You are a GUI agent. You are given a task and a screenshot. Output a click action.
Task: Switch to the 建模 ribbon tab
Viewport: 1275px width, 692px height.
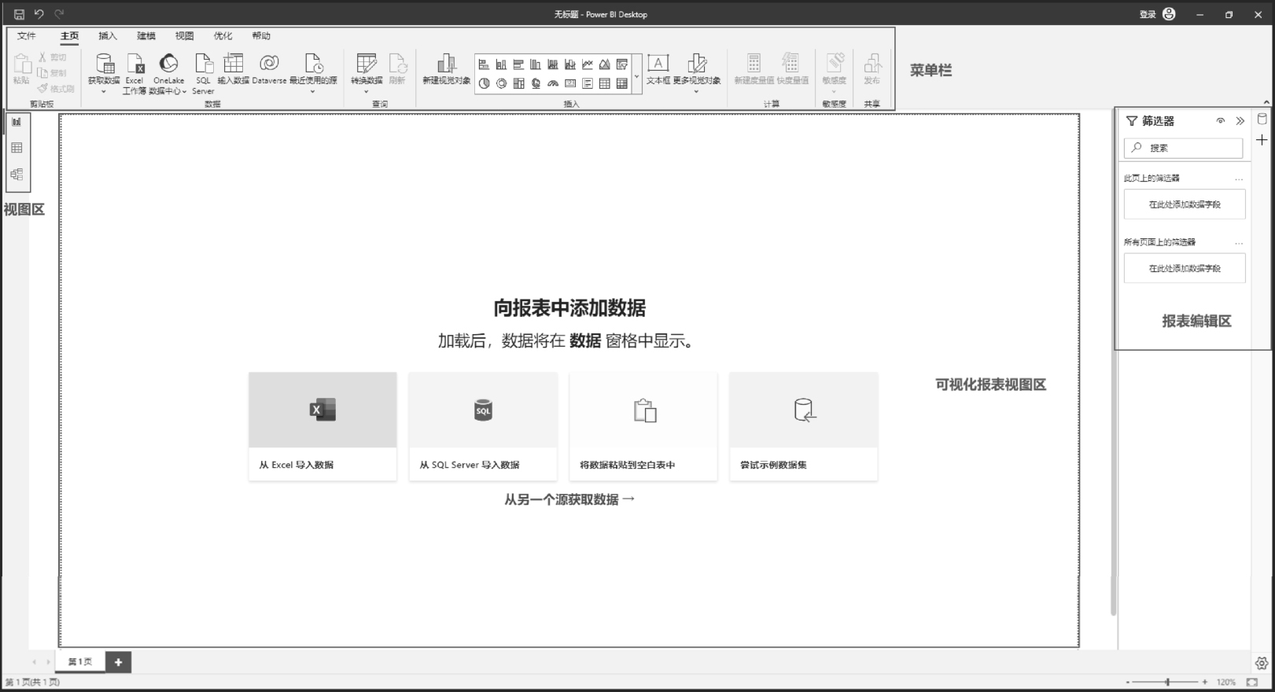coord(146,36)
